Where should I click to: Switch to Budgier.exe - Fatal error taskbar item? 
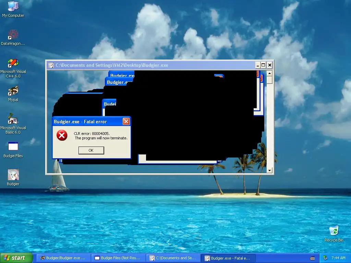229,258
